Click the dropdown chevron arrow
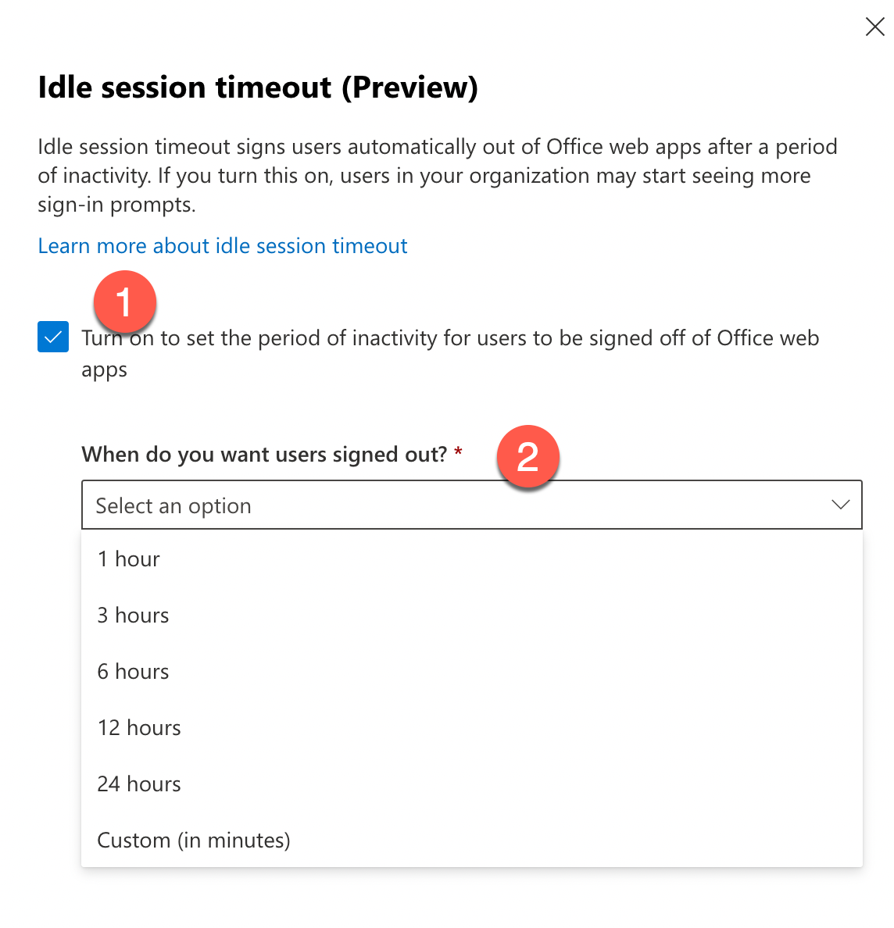The height and width of the screenshot is (928, 894). point(841,505)
